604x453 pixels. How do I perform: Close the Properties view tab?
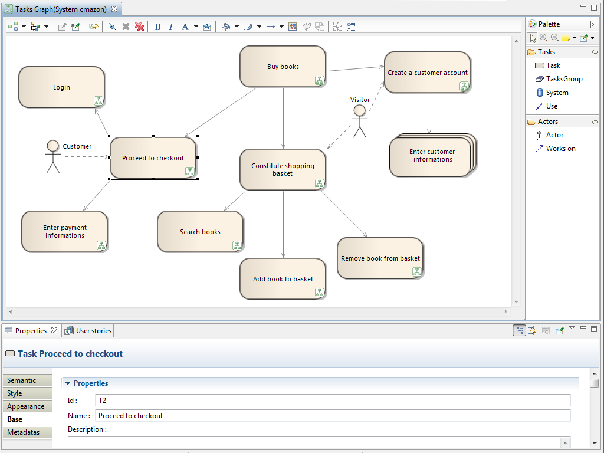click(54, 330)
